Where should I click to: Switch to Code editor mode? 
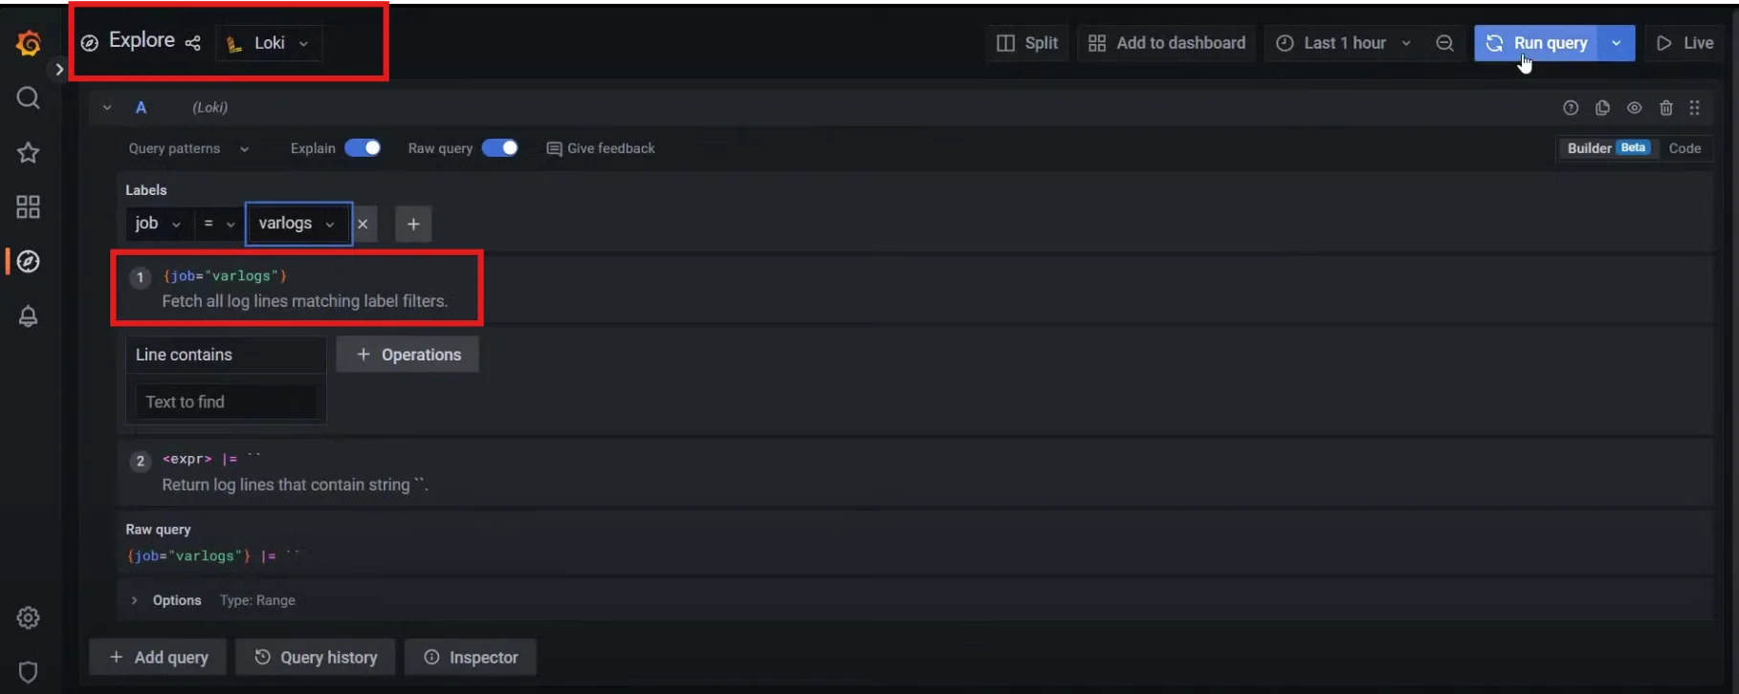tap(1684, 148)
